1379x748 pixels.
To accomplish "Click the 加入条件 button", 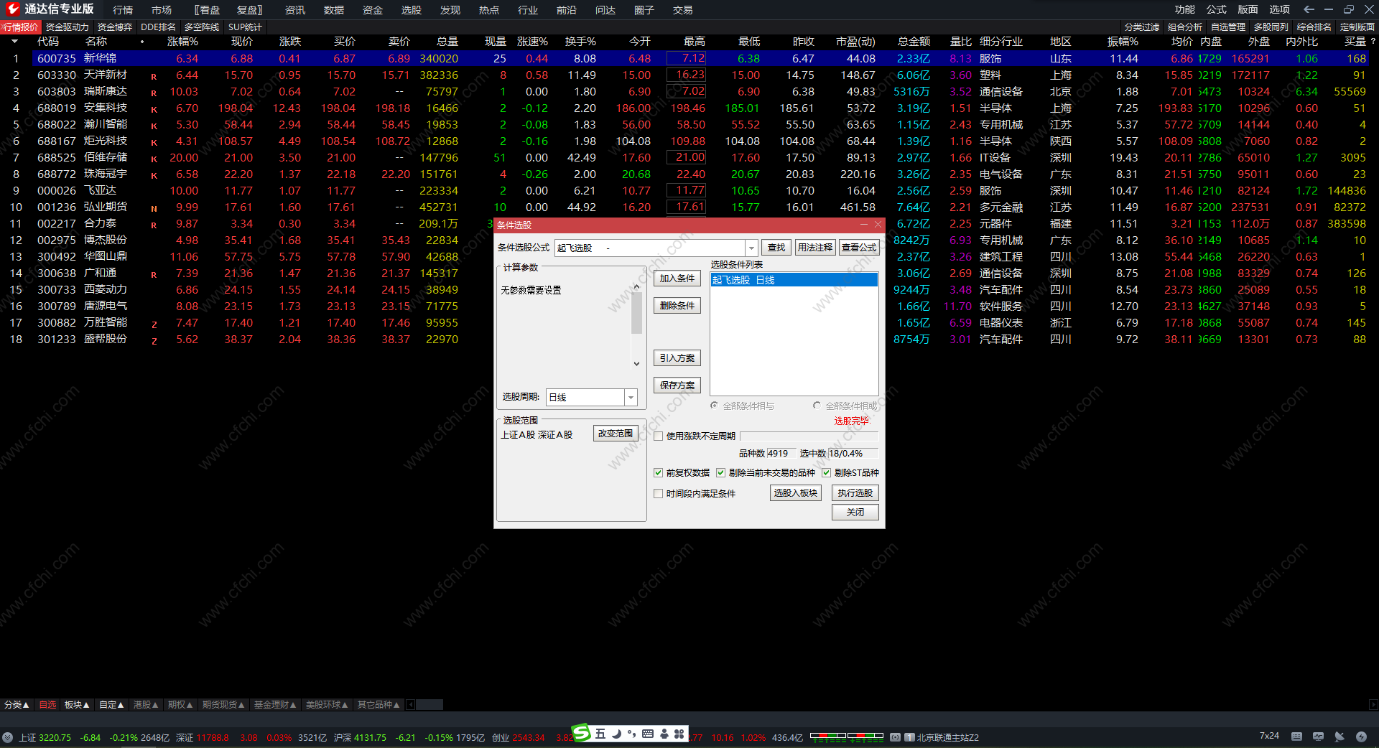I will click(x=677, y=279).
